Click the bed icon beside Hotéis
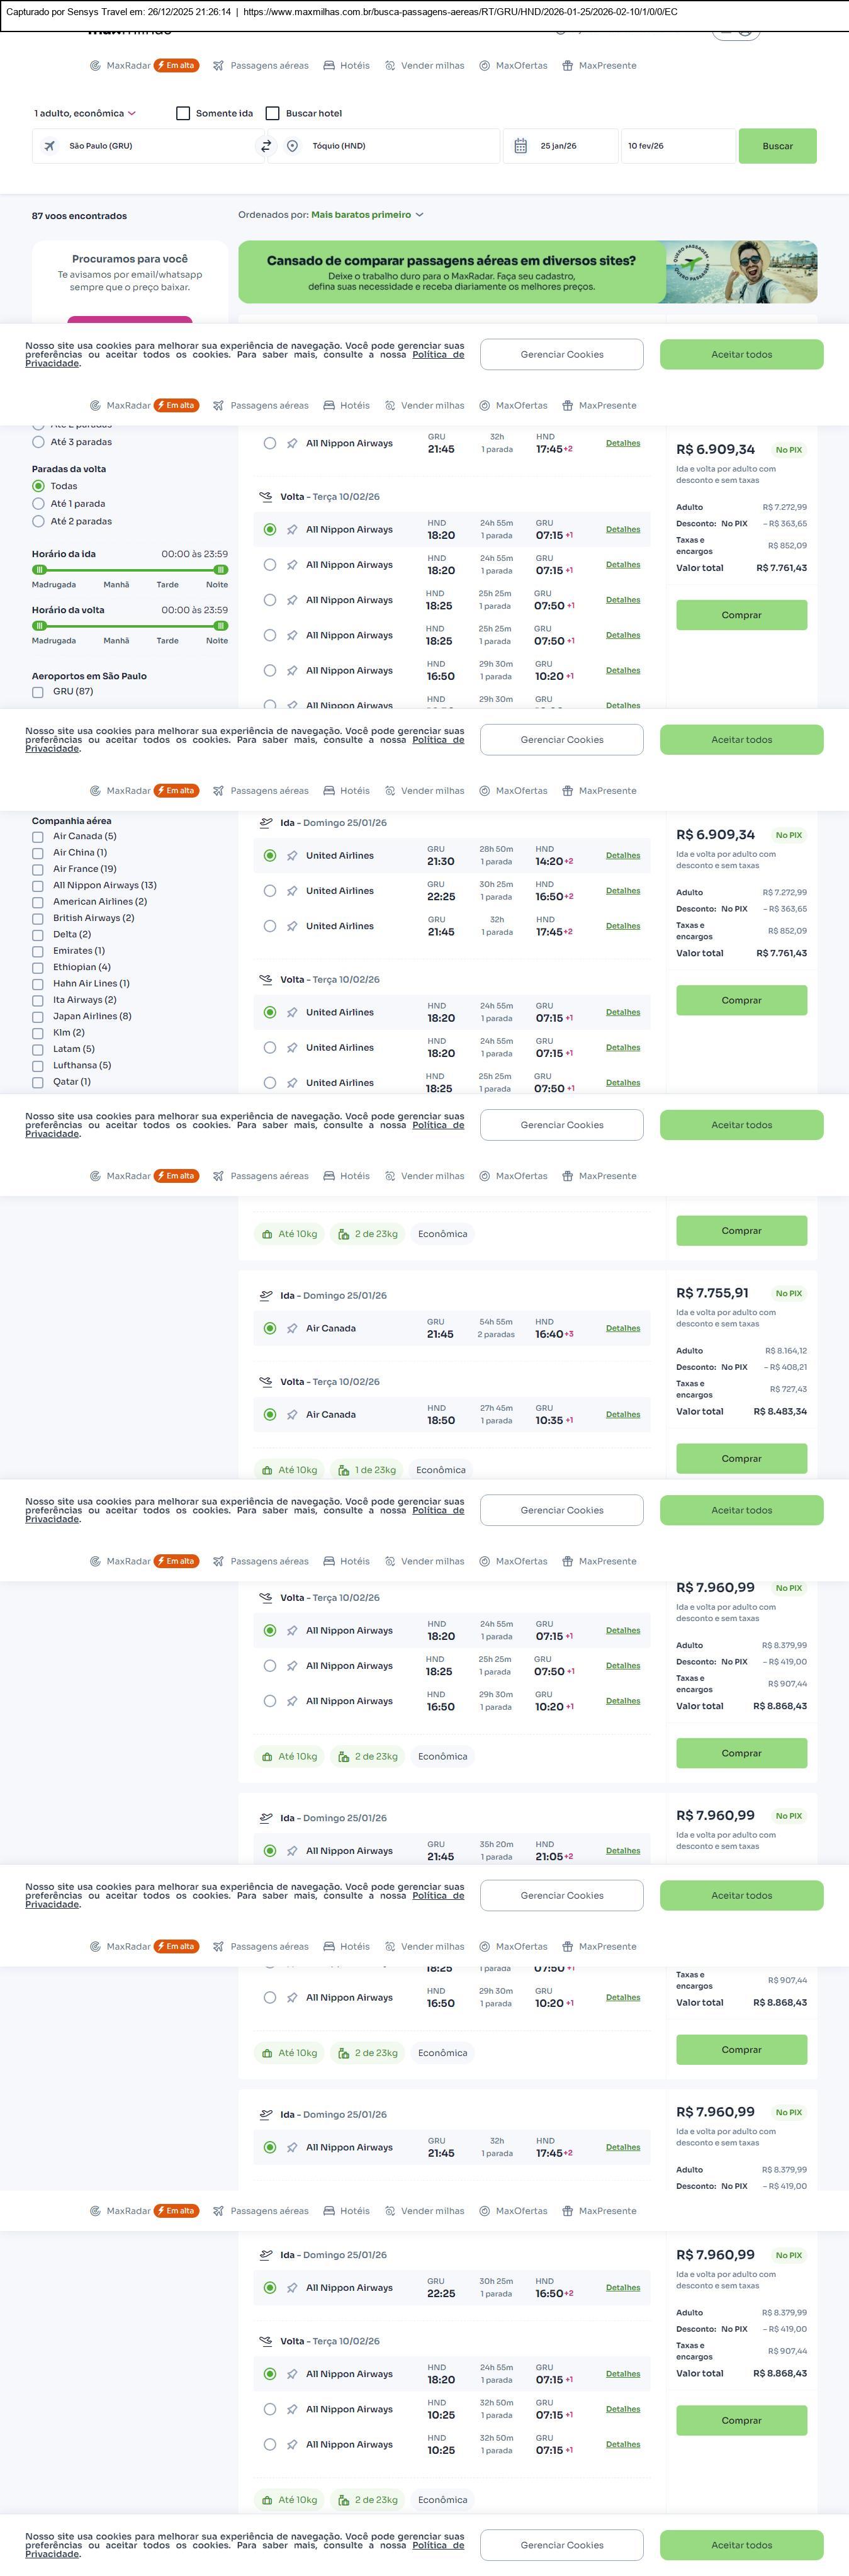849x2576 pixels. [329, 66]
